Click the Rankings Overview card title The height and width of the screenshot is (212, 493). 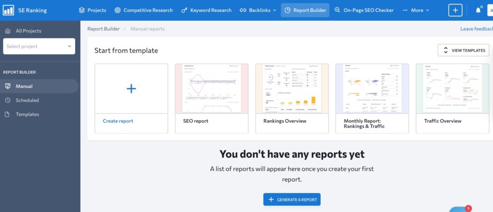(285, 121)
